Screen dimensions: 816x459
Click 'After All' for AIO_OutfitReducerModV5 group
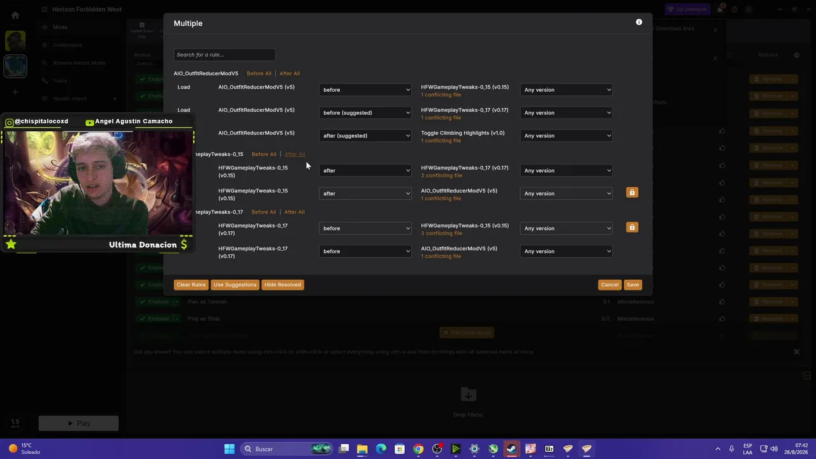289,73
